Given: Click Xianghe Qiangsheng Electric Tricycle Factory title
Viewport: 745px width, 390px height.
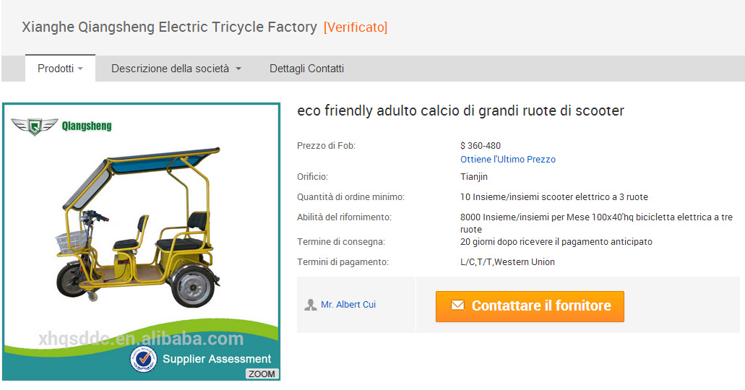Looking at the screenshot, I should click(x=169, y=27).
